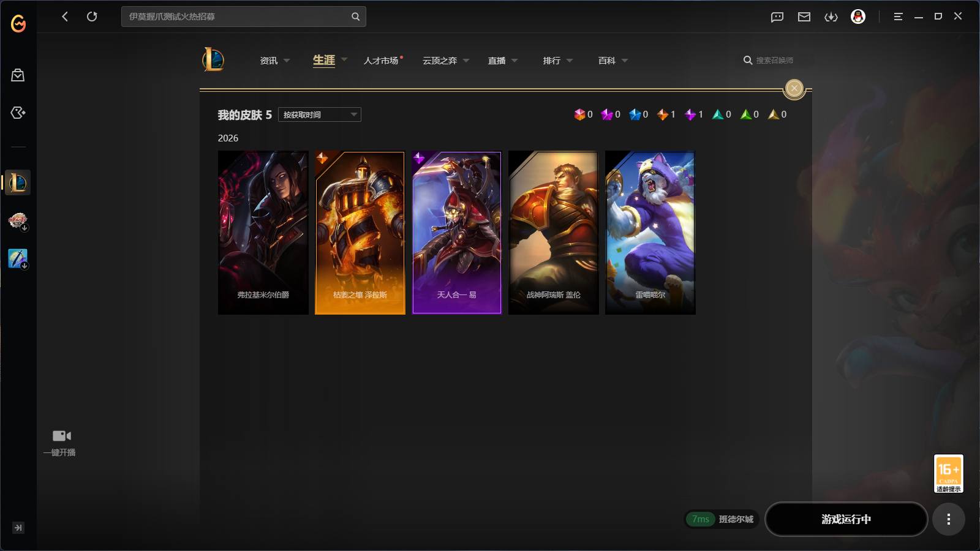Open the hamburger main menu

click(898, 17)
